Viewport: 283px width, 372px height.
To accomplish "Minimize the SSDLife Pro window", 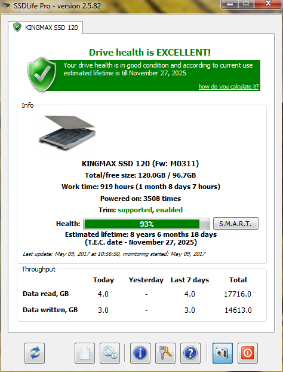I will point(229,4).
